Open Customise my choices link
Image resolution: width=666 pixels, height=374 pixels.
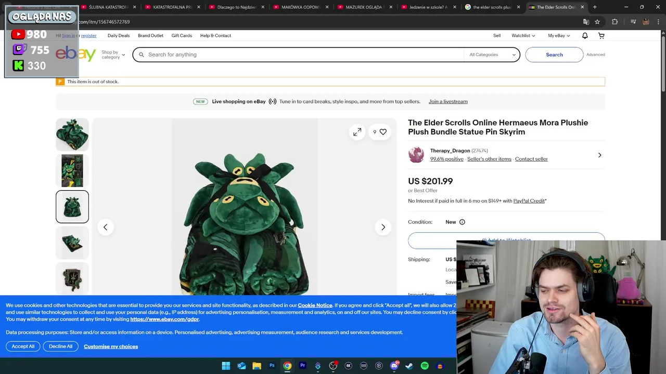(x=111, y=346)
